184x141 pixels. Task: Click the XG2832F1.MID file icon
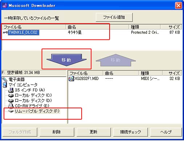[71, 79]
